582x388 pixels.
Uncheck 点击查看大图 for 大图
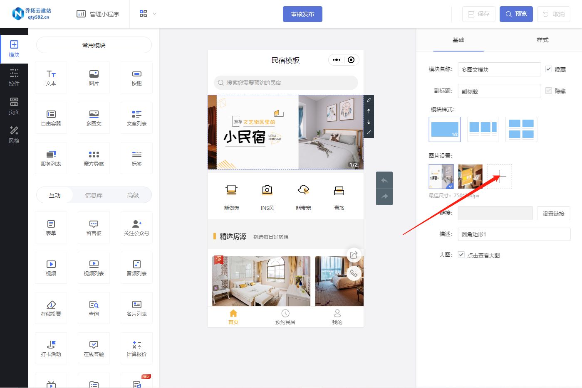pyautogui.click(x=461, y=255)
